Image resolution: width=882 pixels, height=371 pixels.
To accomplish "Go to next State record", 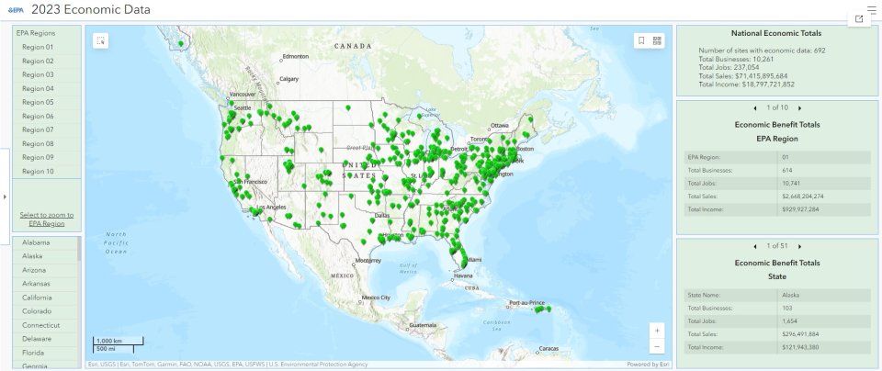I will tap(799, 246).
